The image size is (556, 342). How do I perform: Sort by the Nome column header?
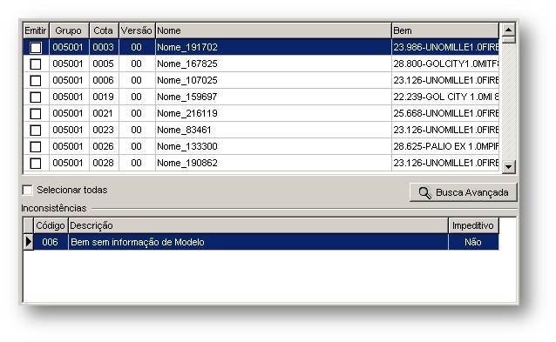274,30
